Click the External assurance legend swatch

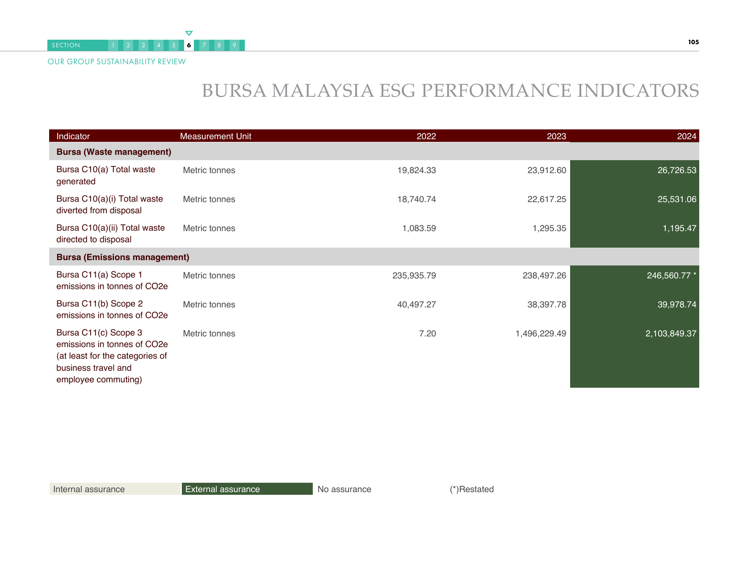(247, 489)
